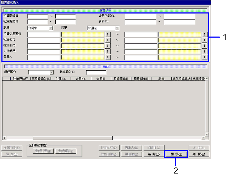Image resolution: width=227 pixels, height=176 pixels.
Task: Open lookup button for 租賃交易區分 to value
Action: coord(205,34)
